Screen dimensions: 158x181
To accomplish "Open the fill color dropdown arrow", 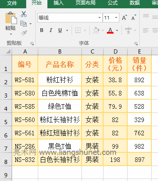I will pyautogui.click(x=103, y=30).
